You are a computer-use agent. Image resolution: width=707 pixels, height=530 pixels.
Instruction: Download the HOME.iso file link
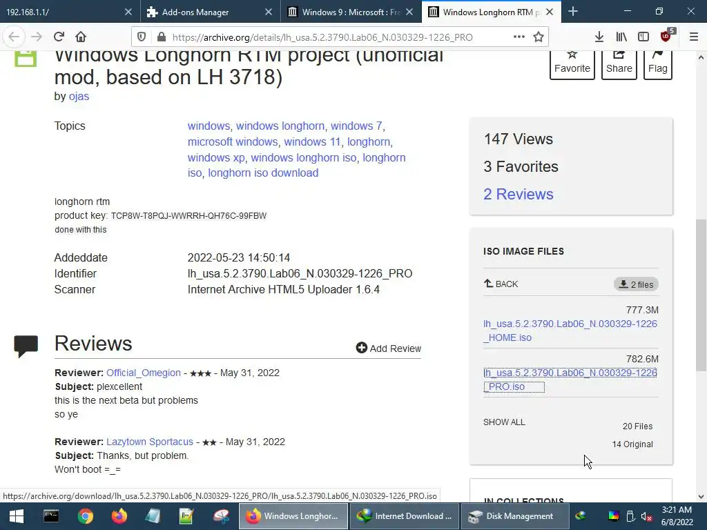570,331
